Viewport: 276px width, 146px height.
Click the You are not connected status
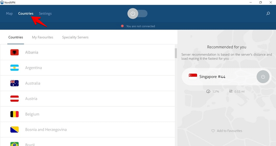tap(141, 26)
